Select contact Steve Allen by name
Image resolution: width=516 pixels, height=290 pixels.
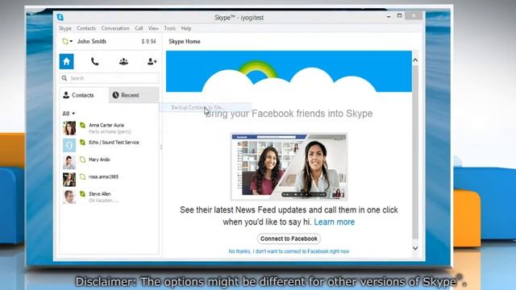(x=100, y=193)
